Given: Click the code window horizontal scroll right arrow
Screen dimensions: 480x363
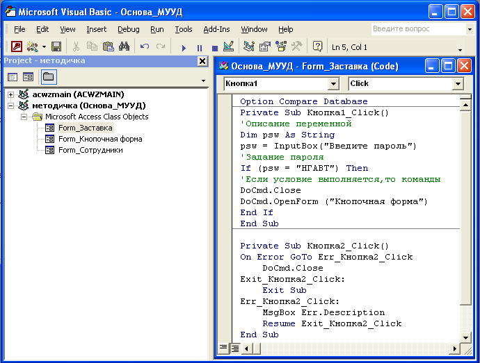Looking at the screenshot, I should coord(454,348).
